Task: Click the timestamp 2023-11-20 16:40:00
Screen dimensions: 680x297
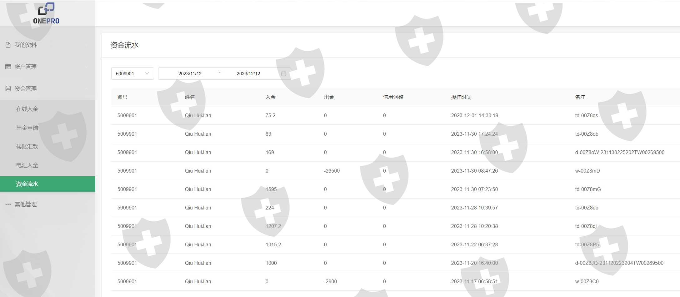Action: point(474,263)
